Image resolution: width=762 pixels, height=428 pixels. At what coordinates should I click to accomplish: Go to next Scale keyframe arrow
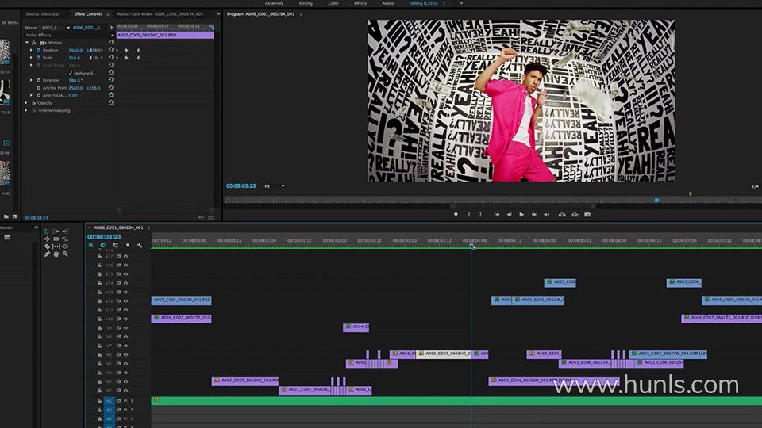[x=102, y=58]
